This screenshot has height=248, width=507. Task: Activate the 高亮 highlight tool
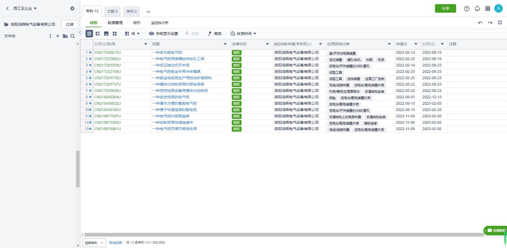[x=215, y=34]
